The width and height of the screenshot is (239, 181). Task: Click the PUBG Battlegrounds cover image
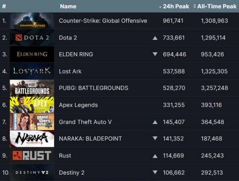coord(32,88)
